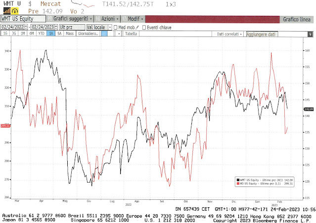Click the red header bar
The height and width of the screenshot is (223, 316).
pyautogui.click(x=213, y=19)
